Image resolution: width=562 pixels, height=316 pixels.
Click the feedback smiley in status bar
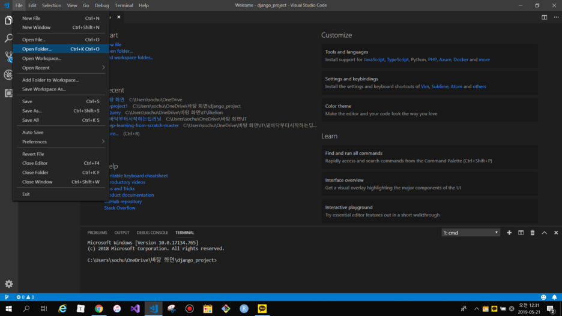click(x=543, y=297)
